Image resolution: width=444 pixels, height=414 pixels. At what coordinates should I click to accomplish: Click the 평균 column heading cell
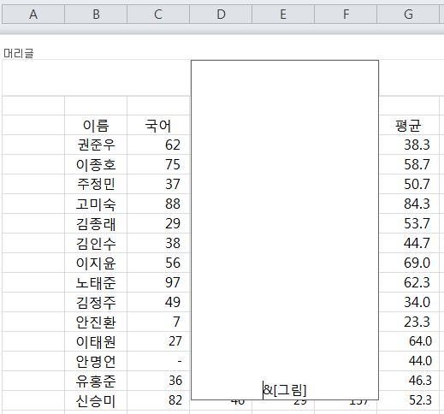coord(408,126)
